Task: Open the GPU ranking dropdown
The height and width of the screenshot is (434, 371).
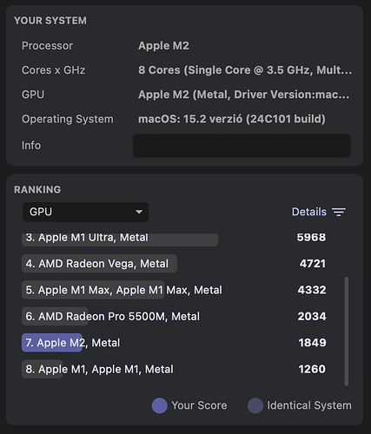Action: (x=86, y=212)
